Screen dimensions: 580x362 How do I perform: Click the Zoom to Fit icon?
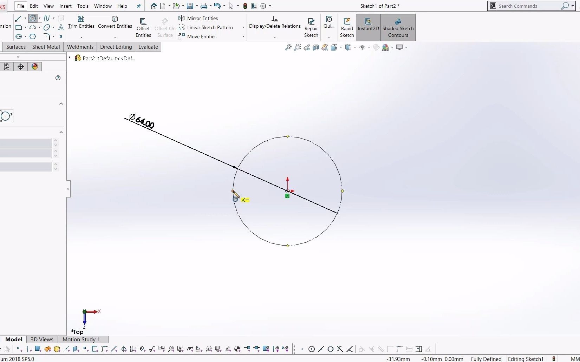[x=288, y=47]
